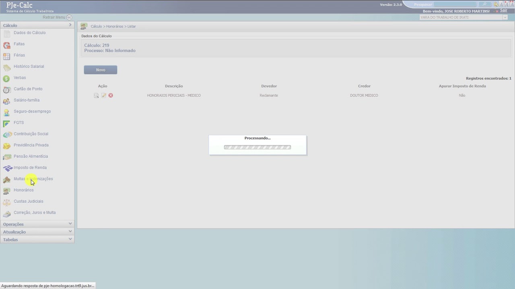Image resolution: width=515 pixels, height=289 pixels.
Task: Expand the Tabelas section
Action: tap(37, 239)
